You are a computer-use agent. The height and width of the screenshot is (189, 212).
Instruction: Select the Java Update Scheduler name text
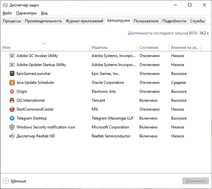(35, 82)
